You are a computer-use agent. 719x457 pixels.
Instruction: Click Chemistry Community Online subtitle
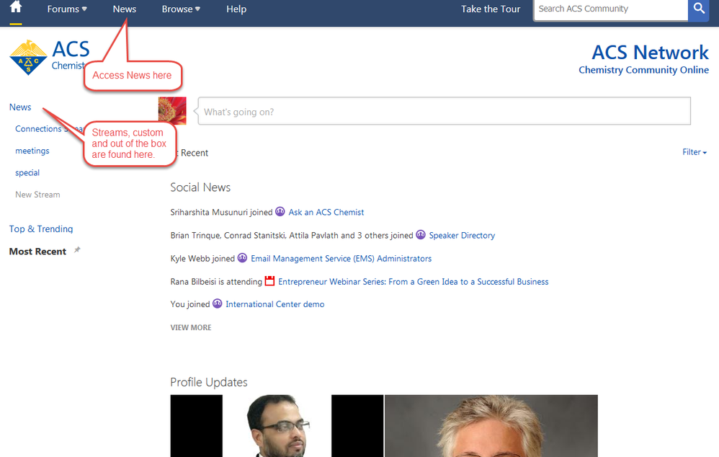(644, 70)
